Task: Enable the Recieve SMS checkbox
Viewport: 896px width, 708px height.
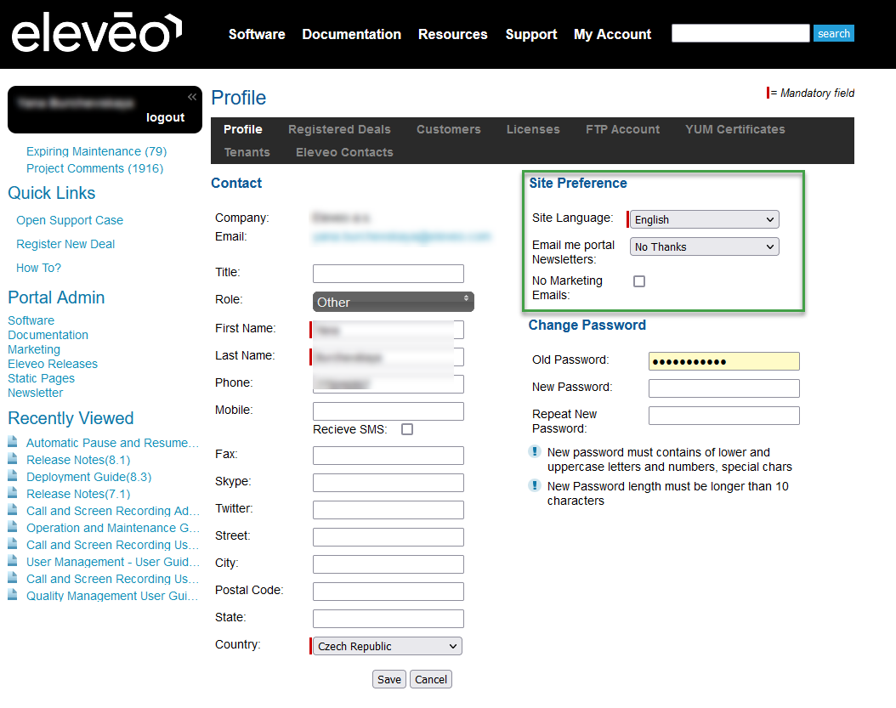Action: click(407, 429)
